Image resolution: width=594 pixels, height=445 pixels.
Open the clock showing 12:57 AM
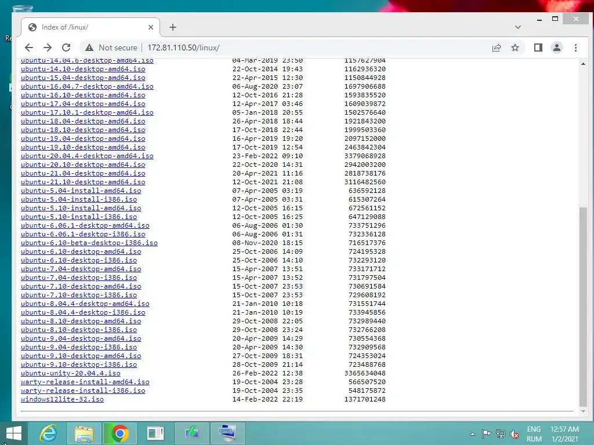click(564, 434)
